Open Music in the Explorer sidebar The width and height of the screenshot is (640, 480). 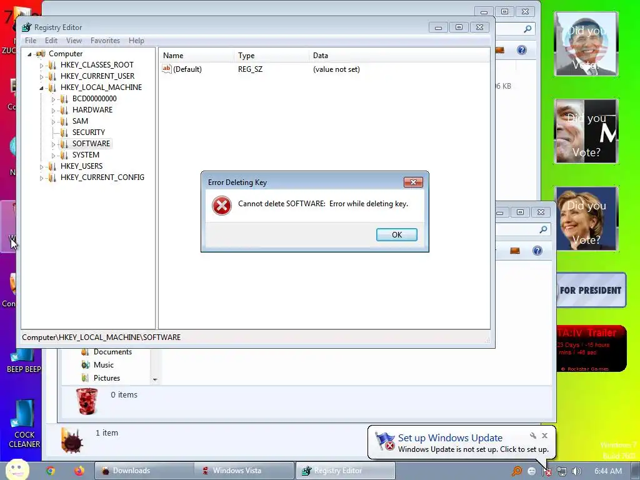(x=103, y=365)
